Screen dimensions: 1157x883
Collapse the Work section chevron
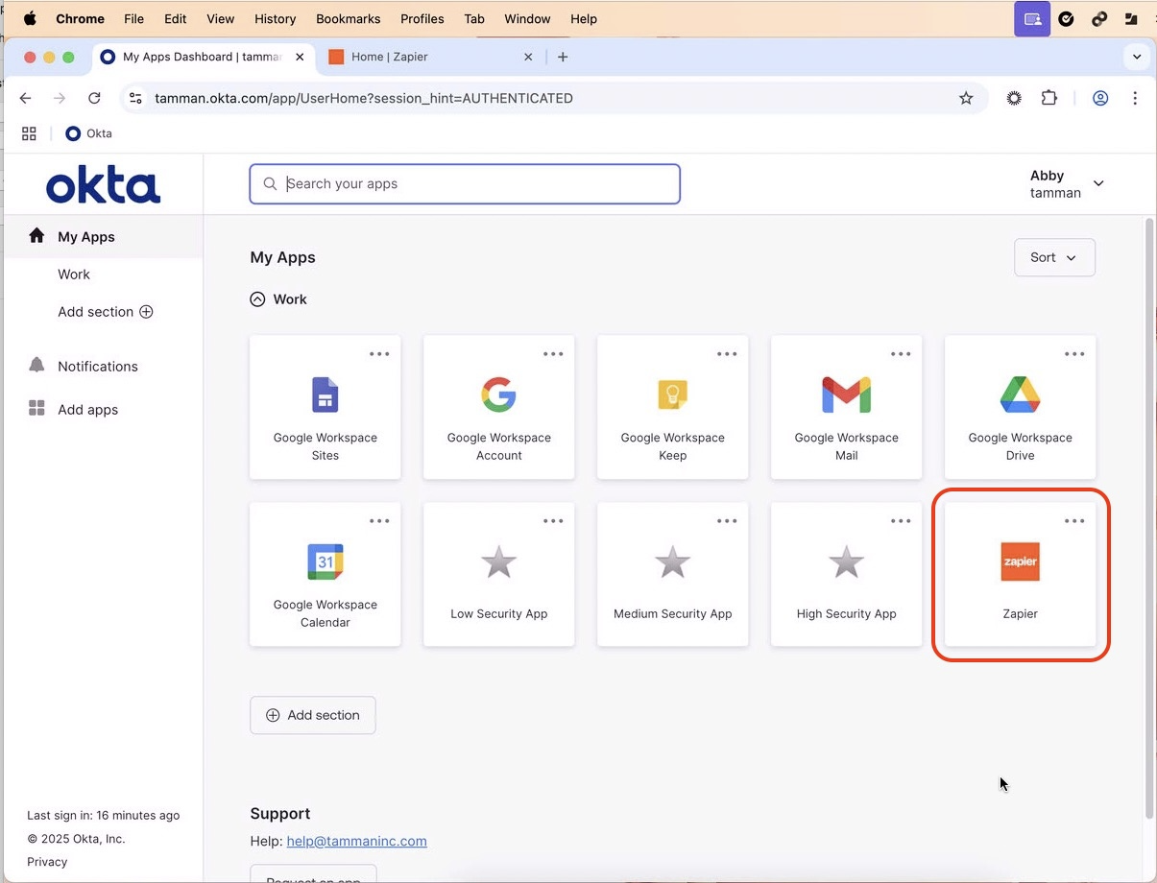click(x=257, y=299)
